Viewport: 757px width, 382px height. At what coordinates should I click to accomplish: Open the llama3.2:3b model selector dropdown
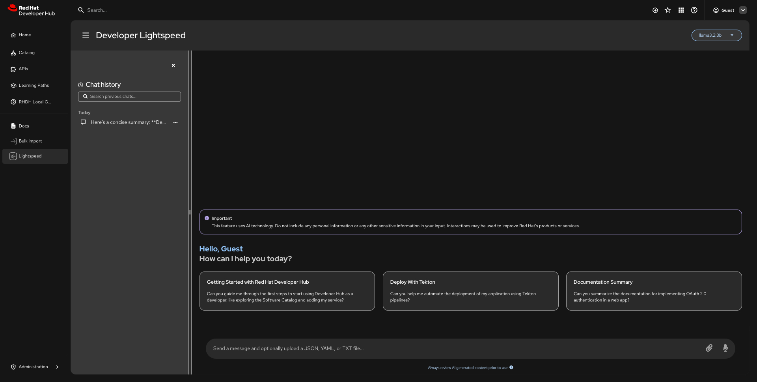[x=716, y=36]
